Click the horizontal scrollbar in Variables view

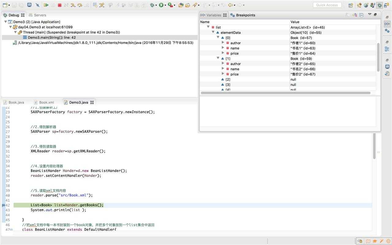pyautogui.click(x=285, y=93)
